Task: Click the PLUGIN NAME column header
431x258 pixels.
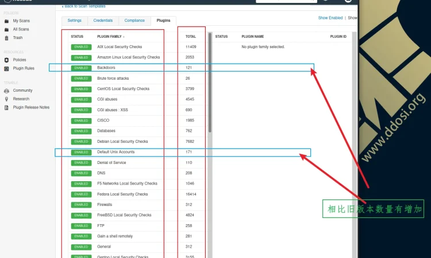Action: pyautogui.click(x=253, y=37)
